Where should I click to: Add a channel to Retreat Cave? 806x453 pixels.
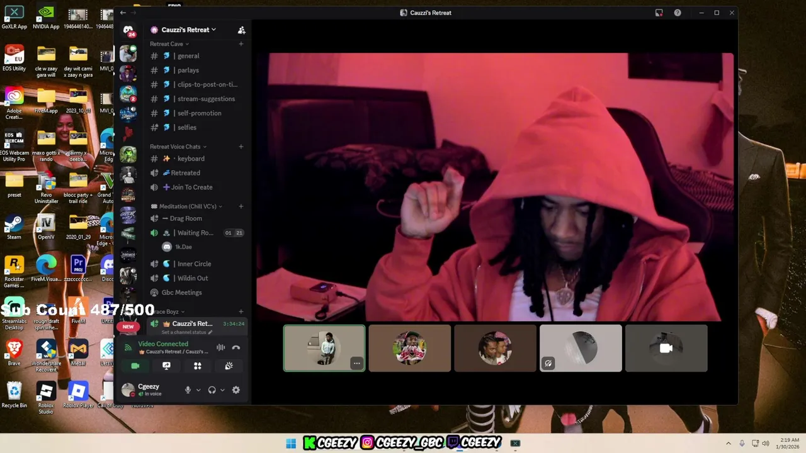pos(241,44)
